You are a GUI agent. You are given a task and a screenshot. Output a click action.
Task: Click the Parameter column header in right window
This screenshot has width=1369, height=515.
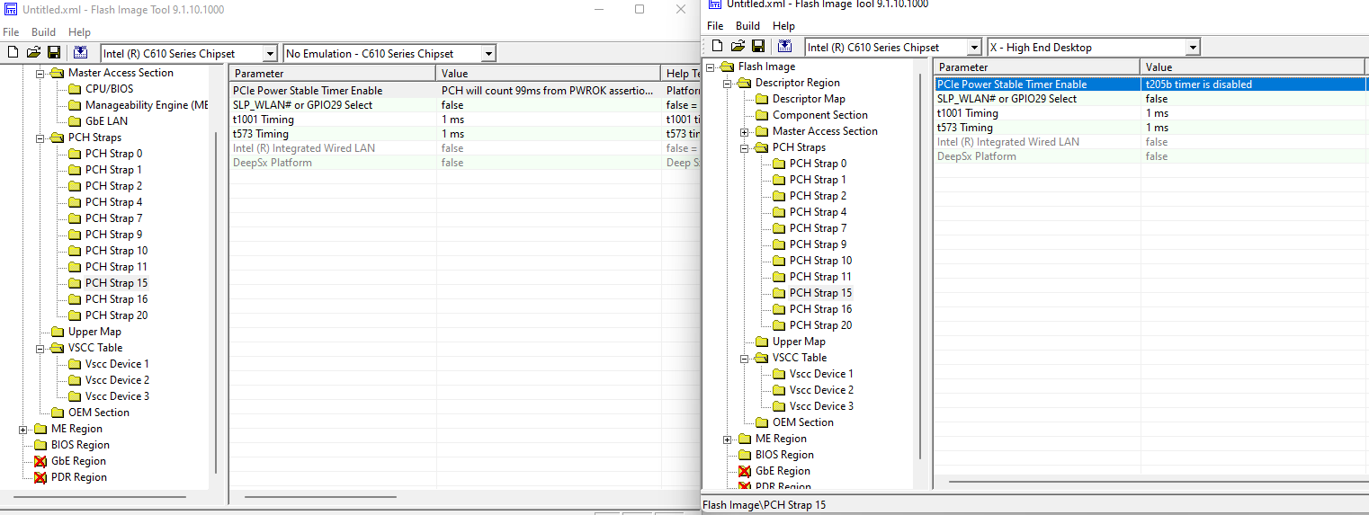1037,67
